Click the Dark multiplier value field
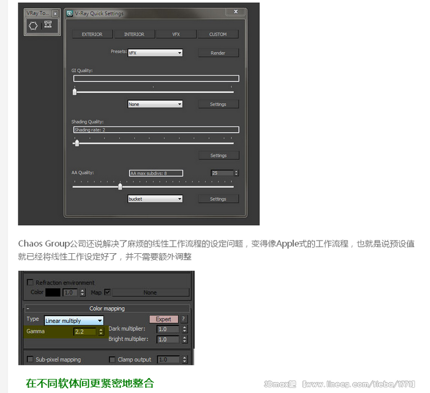 (x=168, y=329)
